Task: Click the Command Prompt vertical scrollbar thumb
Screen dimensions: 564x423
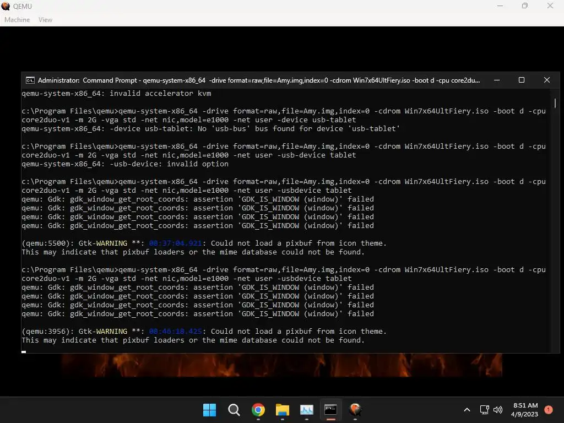Action: (x=555, y=103)
